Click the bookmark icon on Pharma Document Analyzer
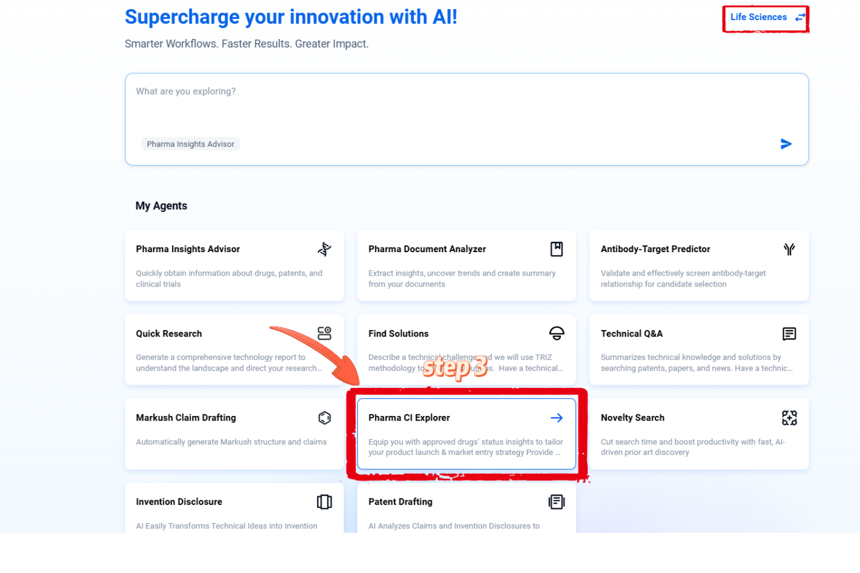The height and width of the screenshot is (573, 860). coord(556,249)
